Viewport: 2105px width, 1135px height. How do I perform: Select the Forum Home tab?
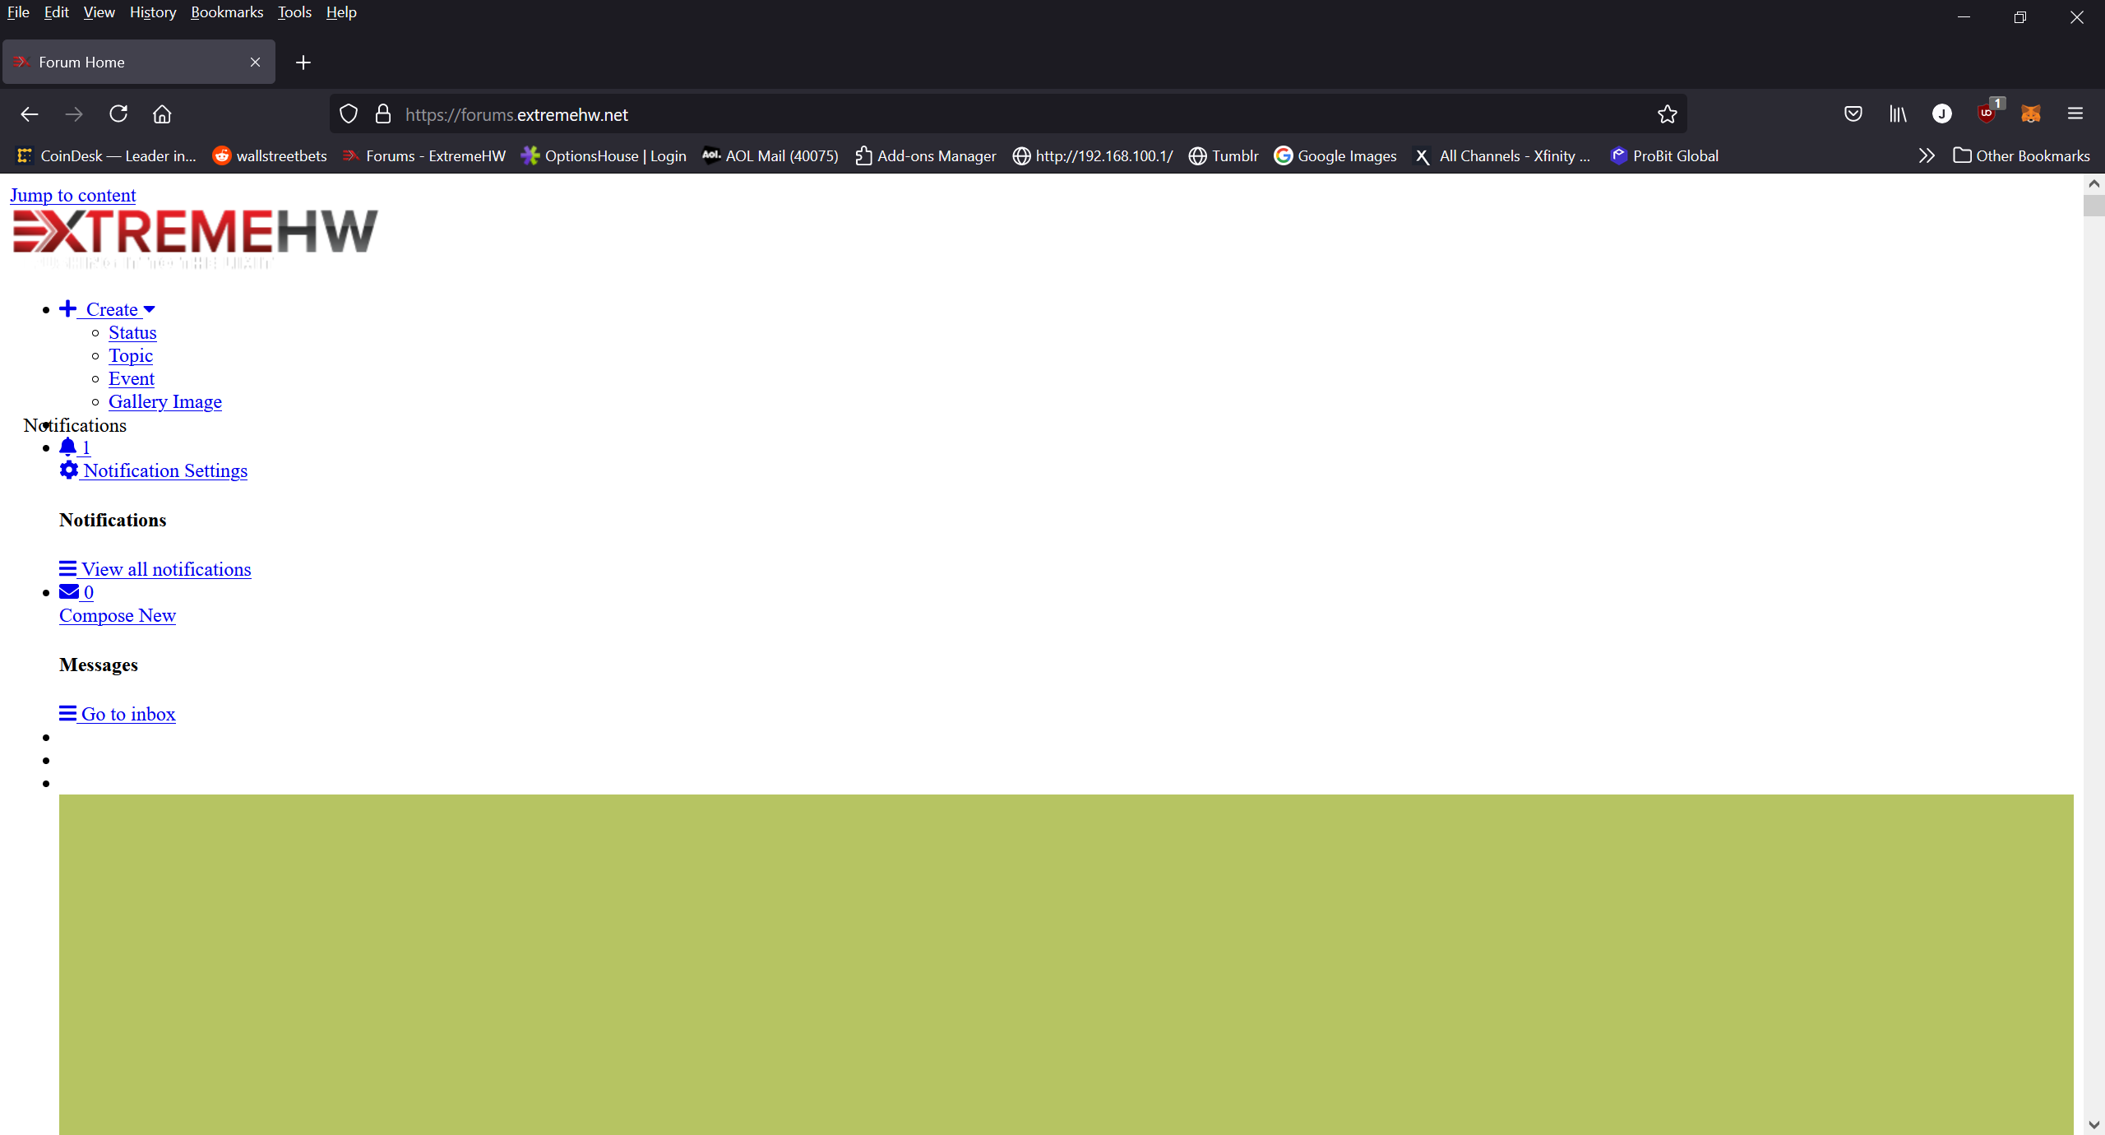point(139,63)
